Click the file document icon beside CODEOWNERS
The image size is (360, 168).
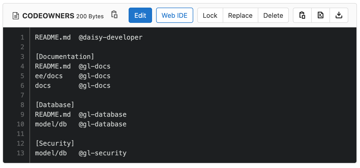pyautogui.click(x=16, y=15)
